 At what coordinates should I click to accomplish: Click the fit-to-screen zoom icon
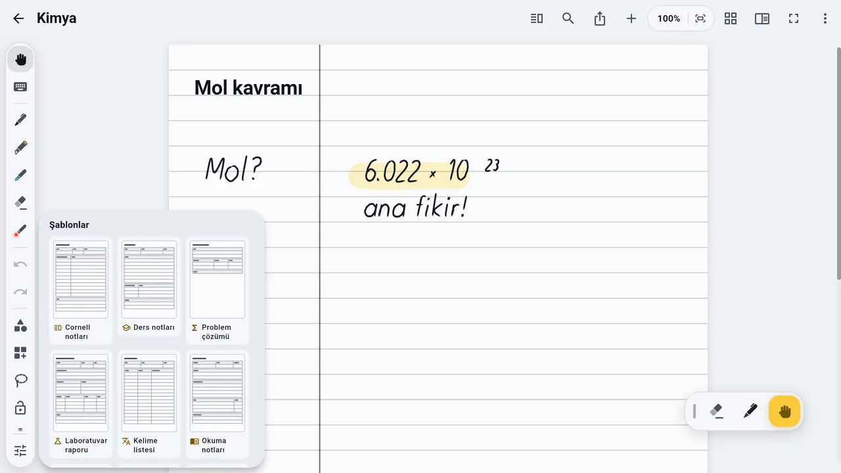click(x=700, y=18)
